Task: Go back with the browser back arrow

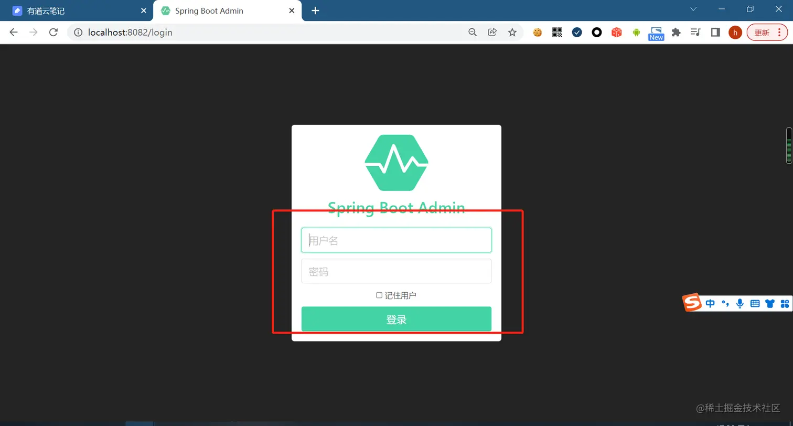Action: tap(14, 33)
